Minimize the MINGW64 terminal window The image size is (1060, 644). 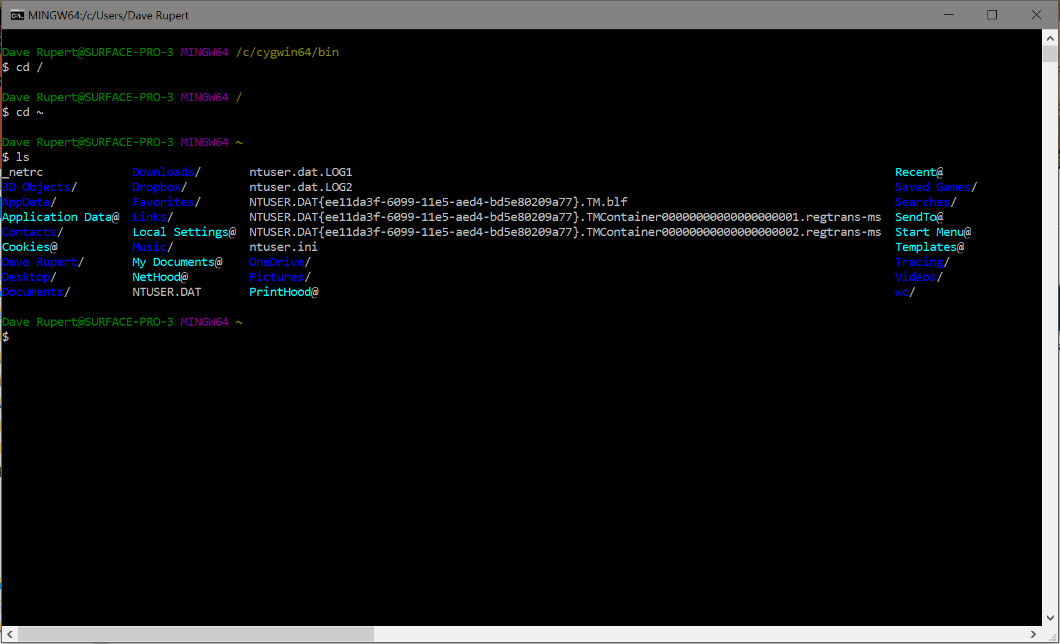point(949,15)
